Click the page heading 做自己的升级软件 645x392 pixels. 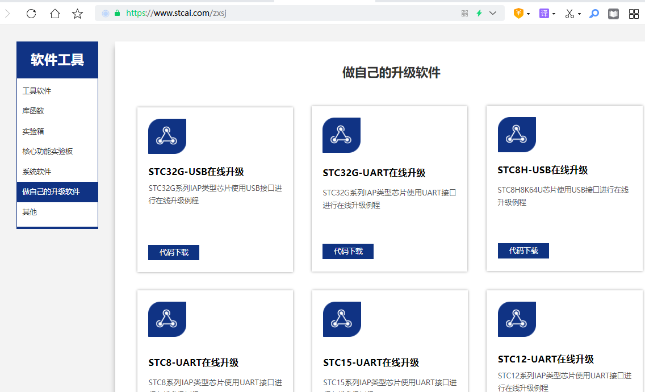(x=391, y=73)
